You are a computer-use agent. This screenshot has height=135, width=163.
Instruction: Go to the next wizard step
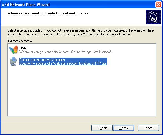(124, 128)
